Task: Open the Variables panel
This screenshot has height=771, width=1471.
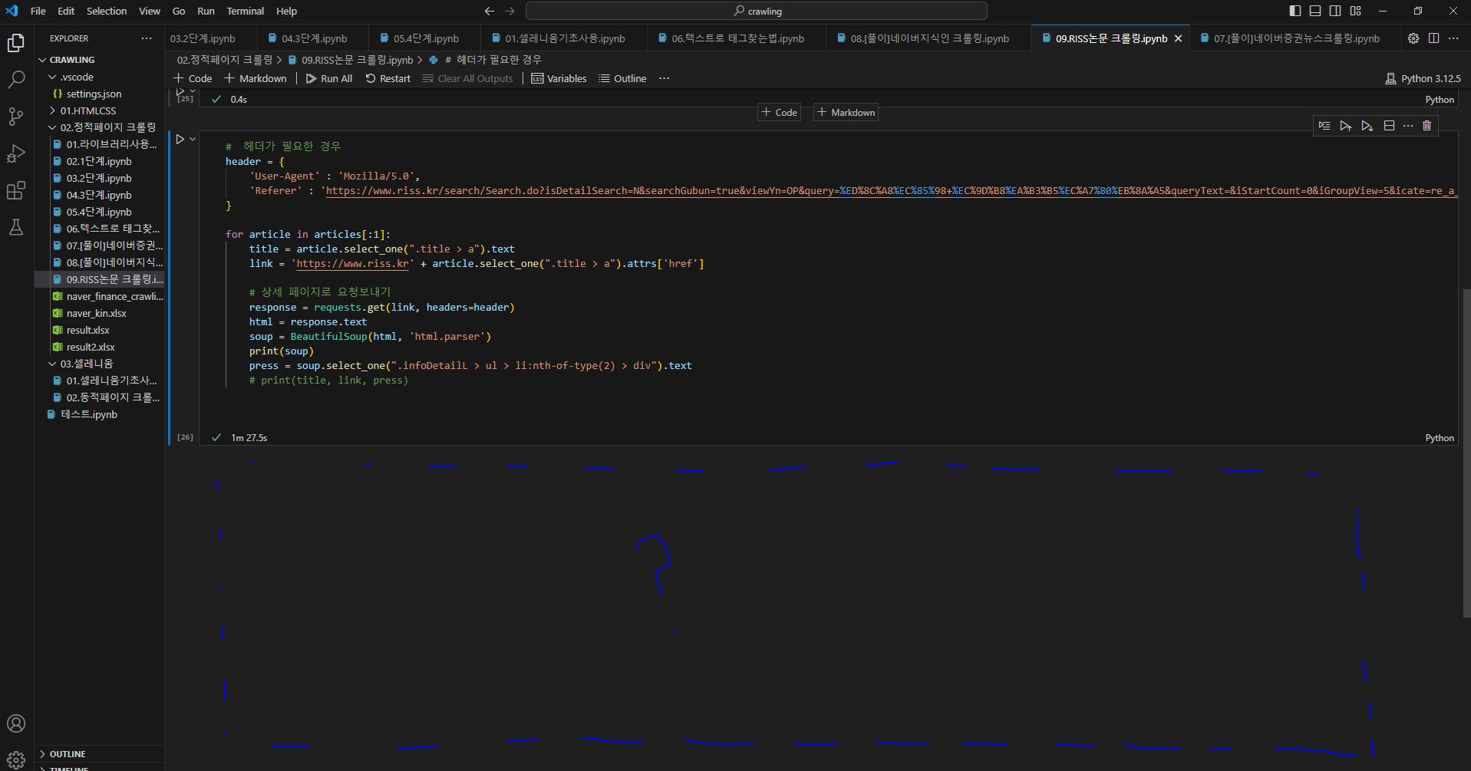Action: coord(559,78)
